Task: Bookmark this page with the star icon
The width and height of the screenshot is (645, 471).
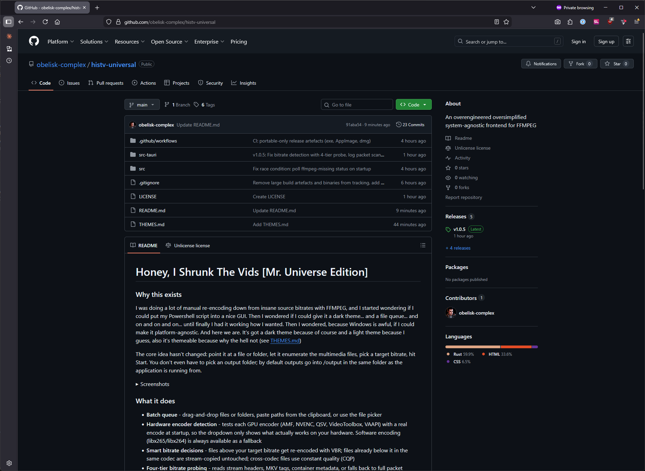Action: click(506, 22)
